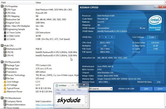Open the Edit menu in Notepad
Screen dimensions: 166x109
click(63, 90)
